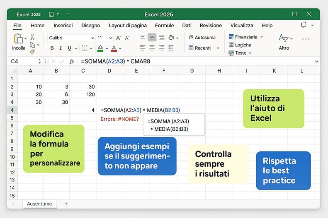Click the Autosuma button

202,37
